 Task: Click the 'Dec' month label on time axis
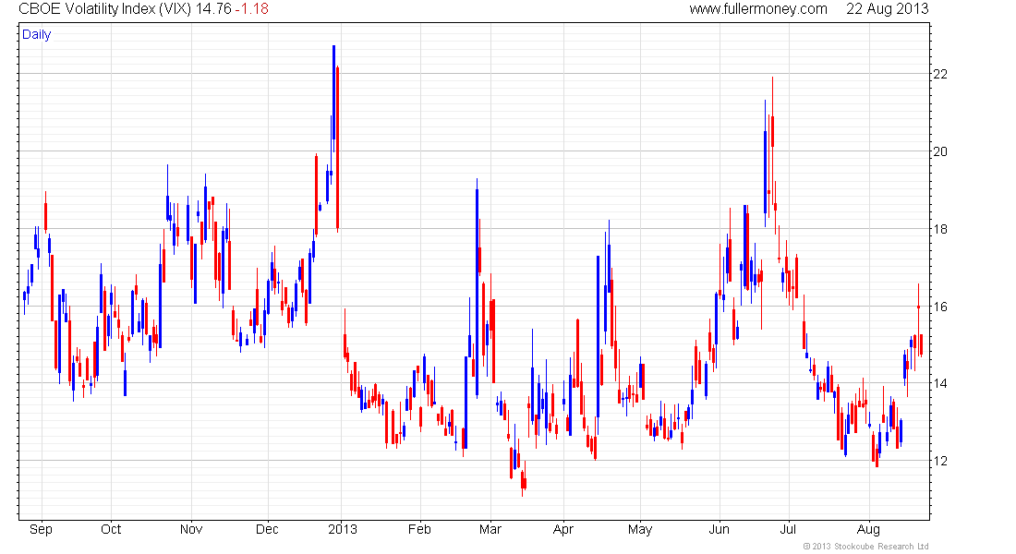click(267, 529)
